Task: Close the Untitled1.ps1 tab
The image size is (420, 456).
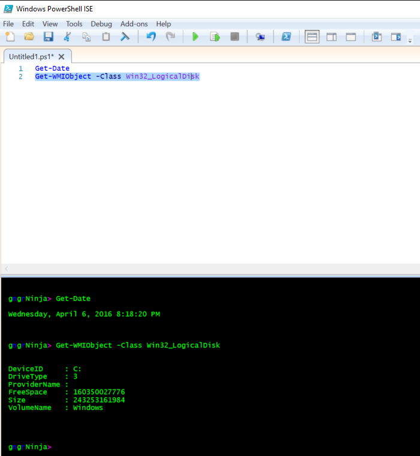Action: click(61, 56)
